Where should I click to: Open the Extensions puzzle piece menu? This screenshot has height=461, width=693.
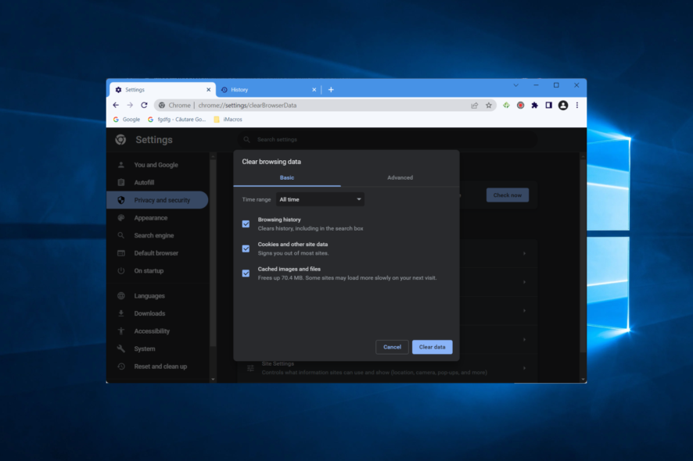[535, 105]
